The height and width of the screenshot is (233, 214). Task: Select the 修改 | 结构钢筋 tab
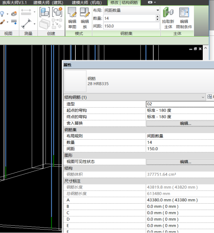[x=124, y=3]
